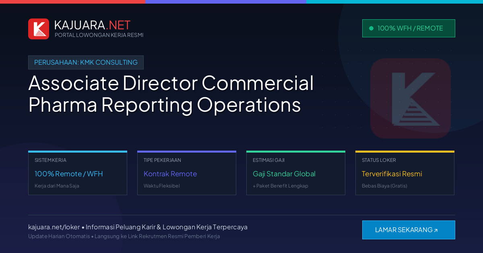Click the '+ Paket Benefit Lengkap' caption
This screenshot has height=253, width=483.
pos(281,186)
